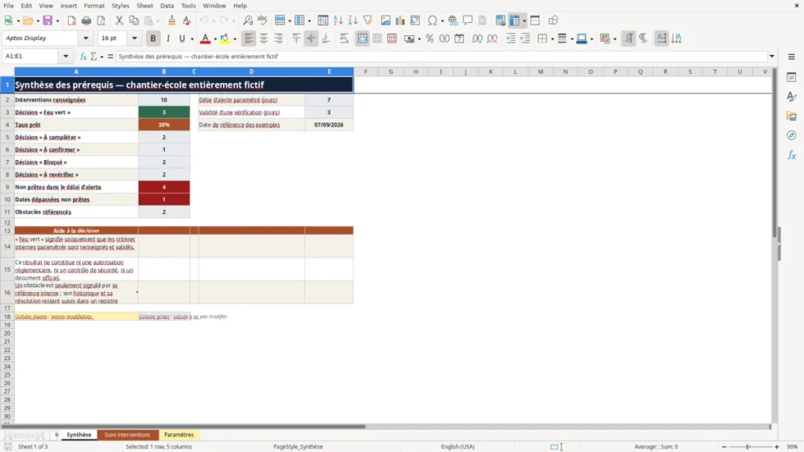Switch to the Paramètres sheet tab
The height and width of the screenshot is (452, 804).
tap(179, 435)
